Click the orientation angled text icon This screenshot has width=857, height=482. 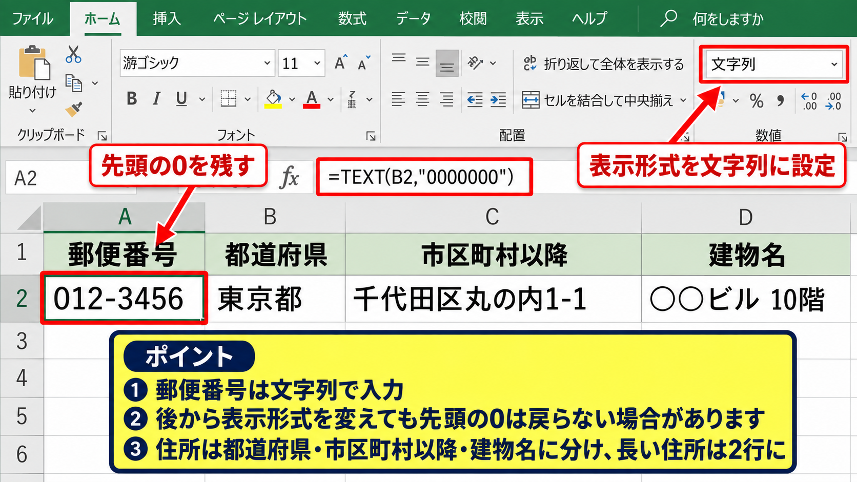point(475,62)
